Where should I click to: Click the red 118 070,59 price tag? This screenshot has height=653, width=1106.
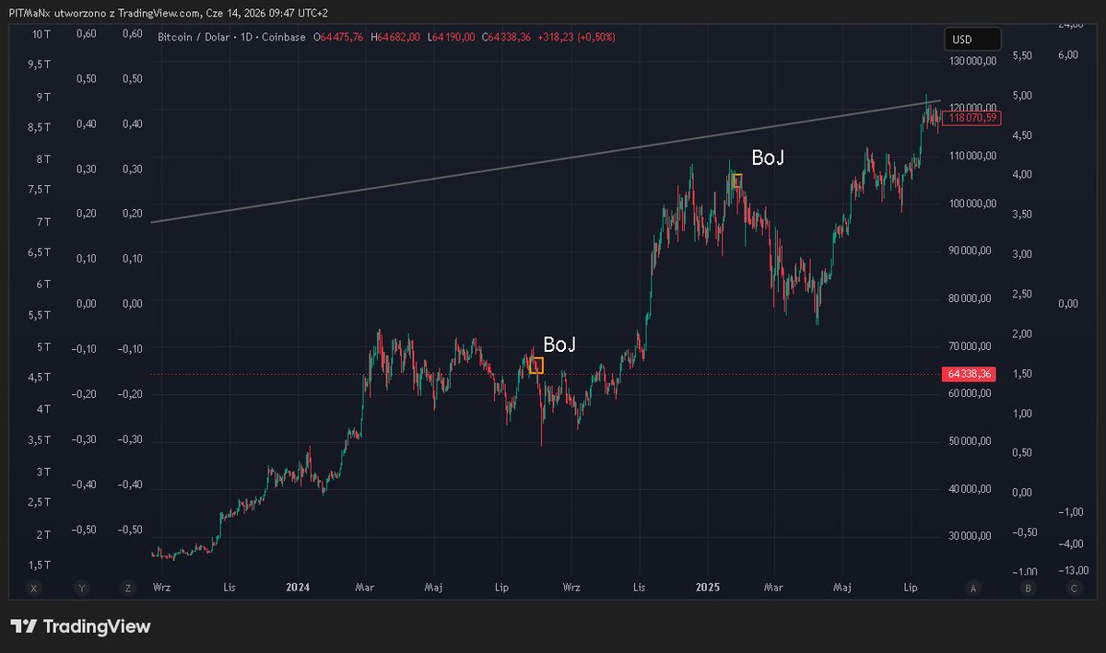pyautogui.click(x=973, y=117)
